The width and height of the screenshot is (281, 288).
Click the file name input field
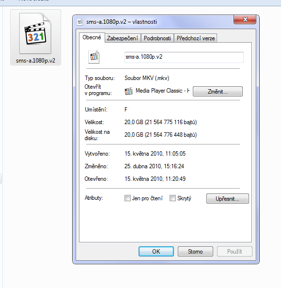184,57
